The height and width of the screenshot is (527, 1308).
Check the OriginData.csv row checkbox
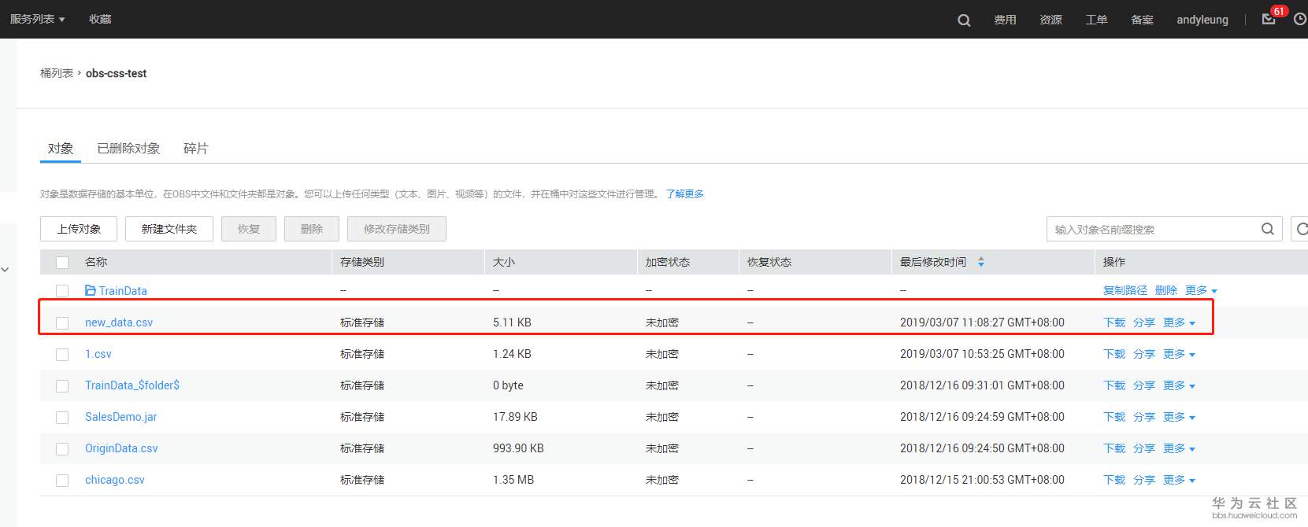(x=62, y=449)
